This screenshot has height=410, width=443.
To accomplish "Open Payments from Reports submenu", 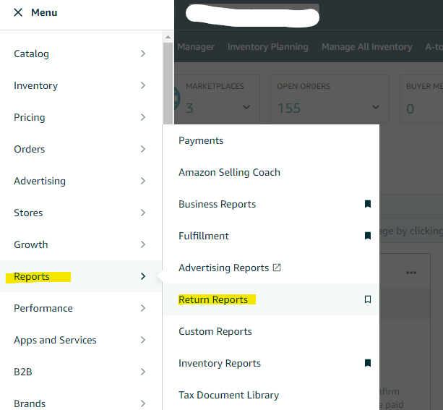I will click(x=201, y=140).
